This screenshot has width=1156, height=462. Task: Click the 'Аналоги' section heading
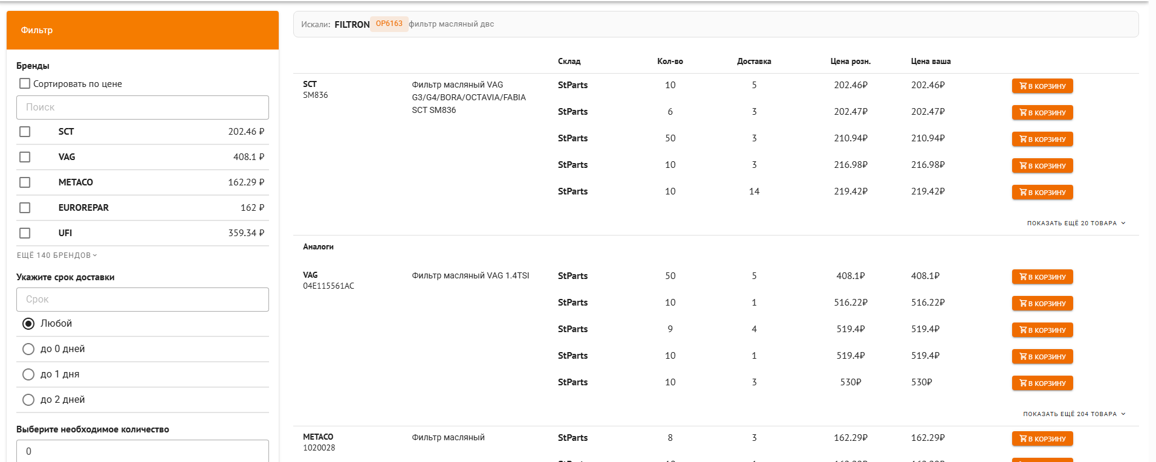click(318, 246)
